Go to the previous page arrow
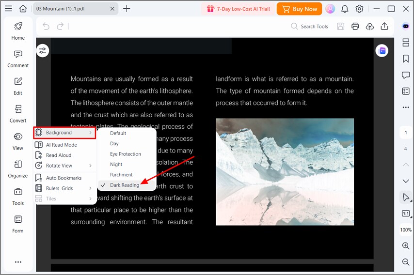Viewport: 414px width, 275px height. point(406,165)
